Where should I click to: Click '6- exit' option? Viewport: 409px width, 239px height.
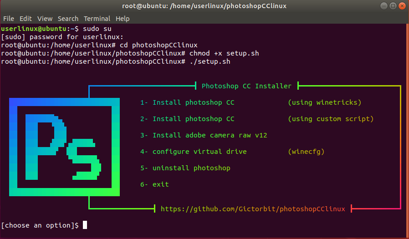coord(155,184)
